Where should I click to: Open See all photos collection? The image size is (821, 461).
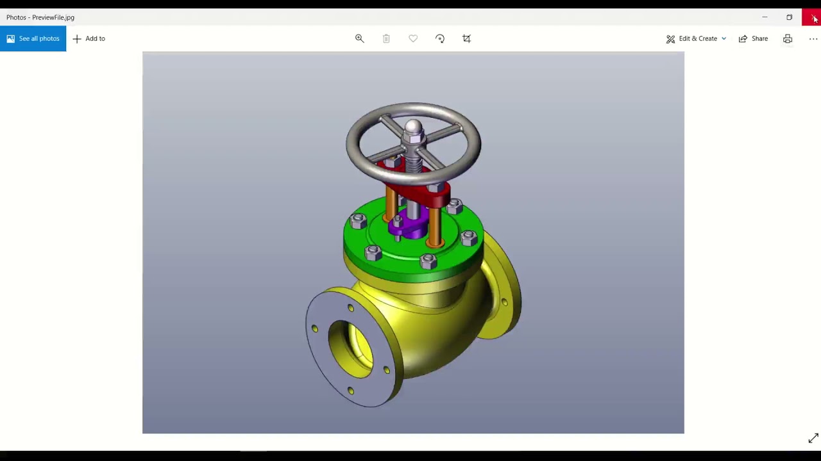(33, 38)
